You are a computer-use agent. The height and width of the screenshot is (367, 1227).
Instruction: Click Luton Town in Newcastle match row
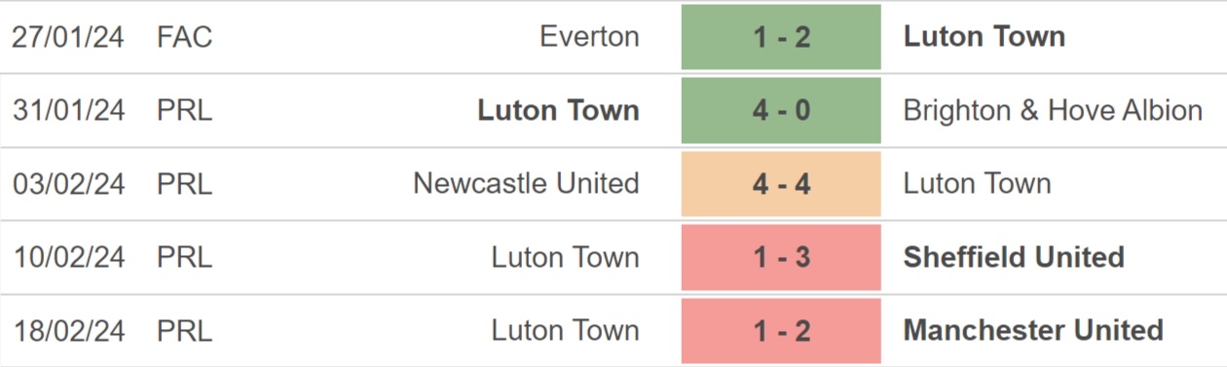pyautogui.click(x=977, y=183)
